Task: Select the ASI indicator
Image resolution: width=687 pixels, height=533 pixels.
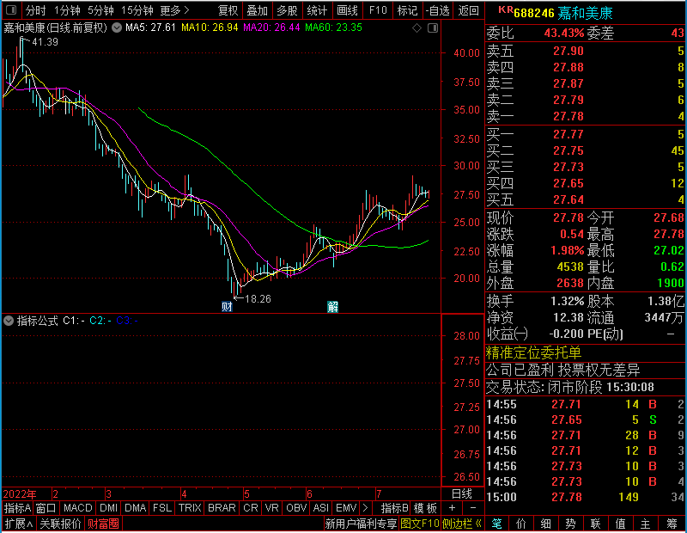Action: [x=320, y=508]
